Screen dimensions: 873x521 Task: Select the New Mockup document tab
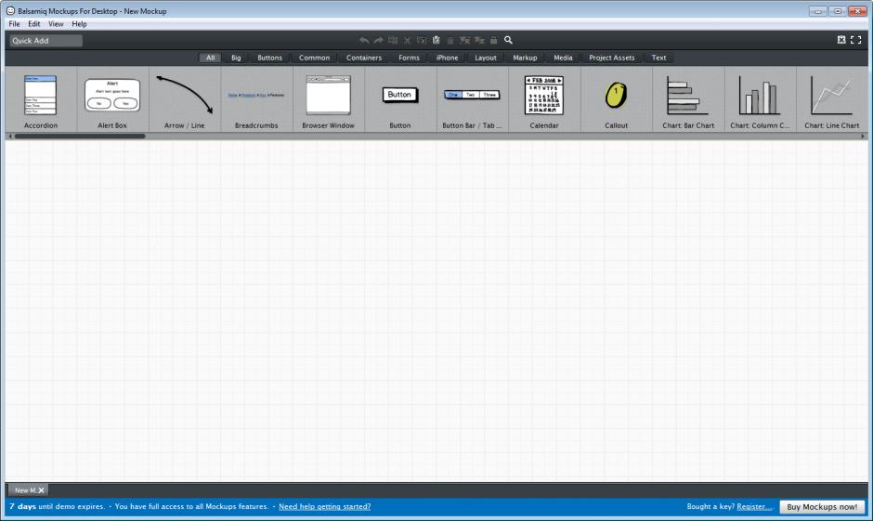pyautogui.click(x=26, y=490)
